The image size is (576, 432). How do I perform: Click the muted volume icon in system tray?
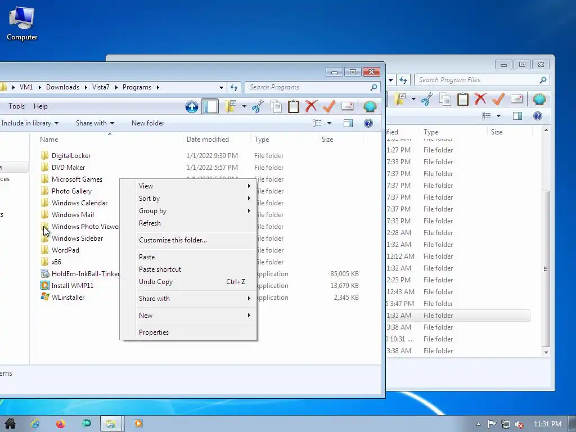(x=519, y=424)
